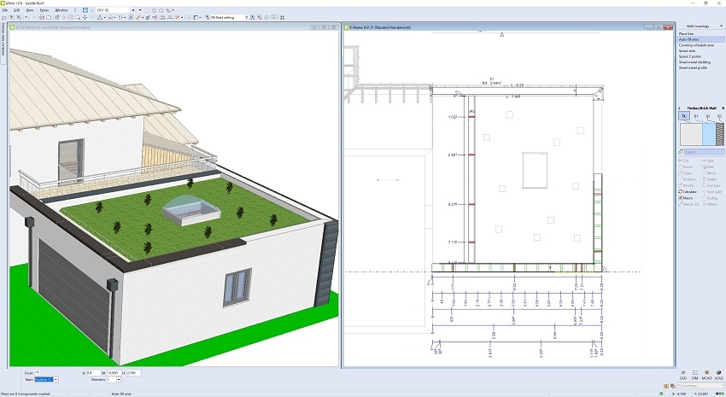Image resolution: width=726 pixels, height=397 pixels.
Task: Click the Texture 3D command
Action: point(689,204)
